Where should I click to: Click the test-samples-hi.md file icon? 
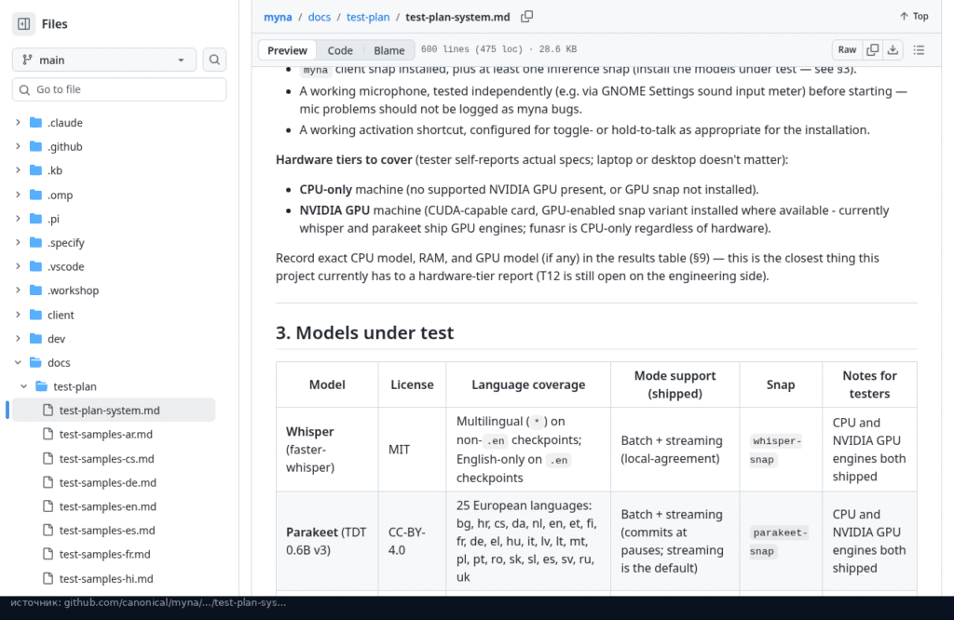point(48,579)
